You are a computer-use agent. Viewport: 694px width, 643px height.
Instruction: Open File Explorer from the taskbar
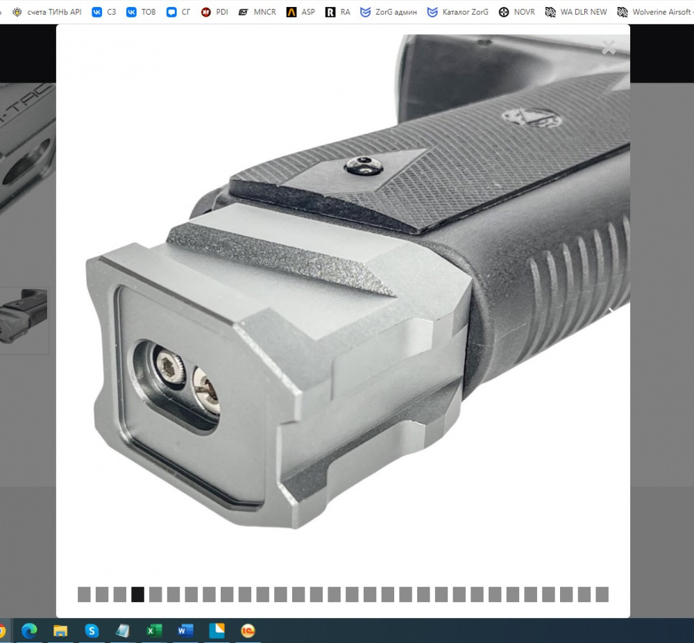(60, 631)
